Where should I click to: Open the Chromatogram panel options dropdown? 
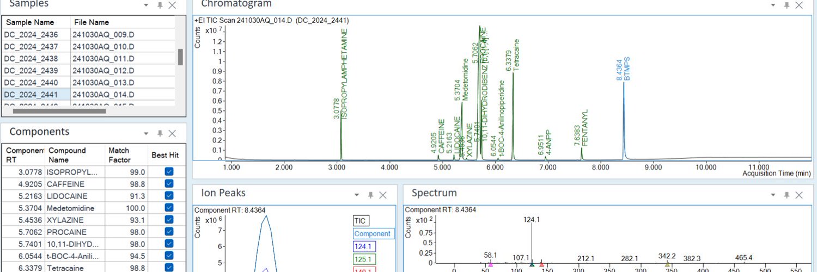[x=773, y=5]
